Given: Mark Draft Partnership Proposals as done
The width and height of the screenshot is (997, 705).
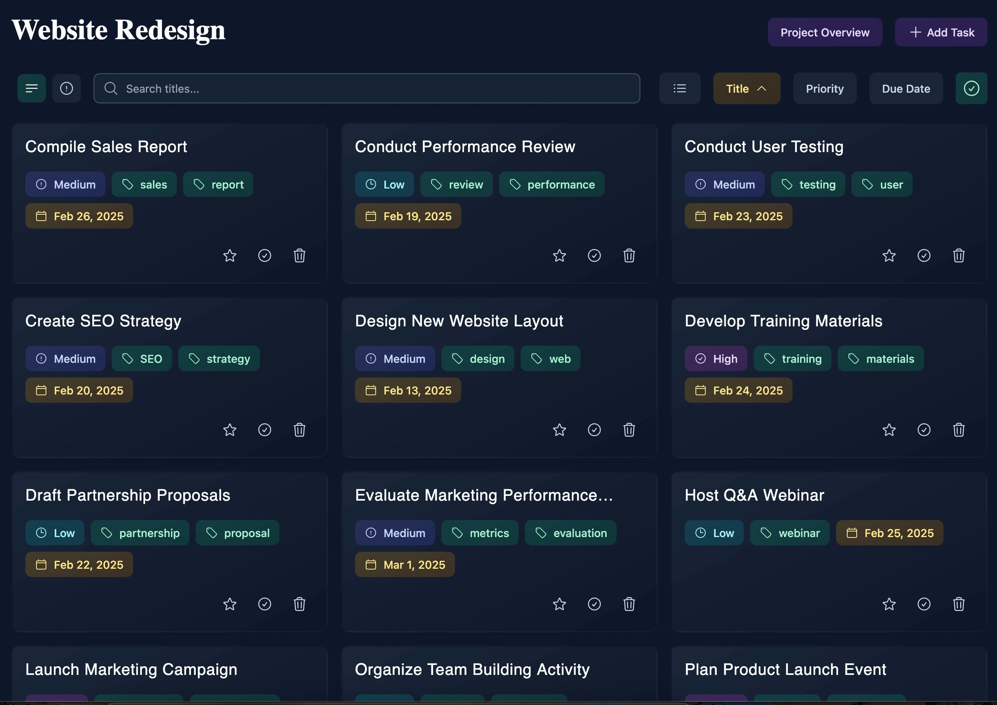Looking at the screenshot, I should point(264,604).
